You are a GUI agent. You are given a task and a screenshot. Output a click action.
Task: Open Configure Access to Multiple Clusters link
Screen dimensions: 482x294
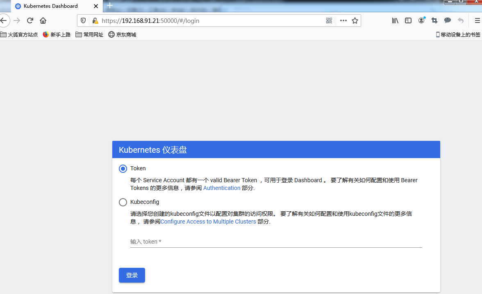[208, 222]
